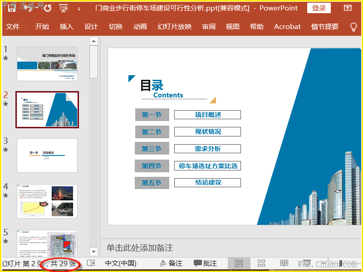Viewport: 363px width, 272px height.
Task: Select slide 5 thumbnail with map
Action: [47, 243]
